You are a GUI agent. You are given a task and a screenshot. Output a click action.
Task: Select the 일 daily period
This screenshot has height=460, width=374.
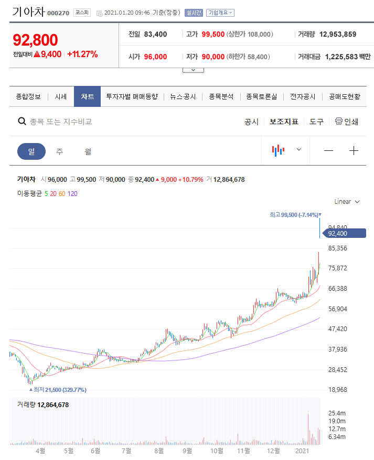(x=31, y=151)
